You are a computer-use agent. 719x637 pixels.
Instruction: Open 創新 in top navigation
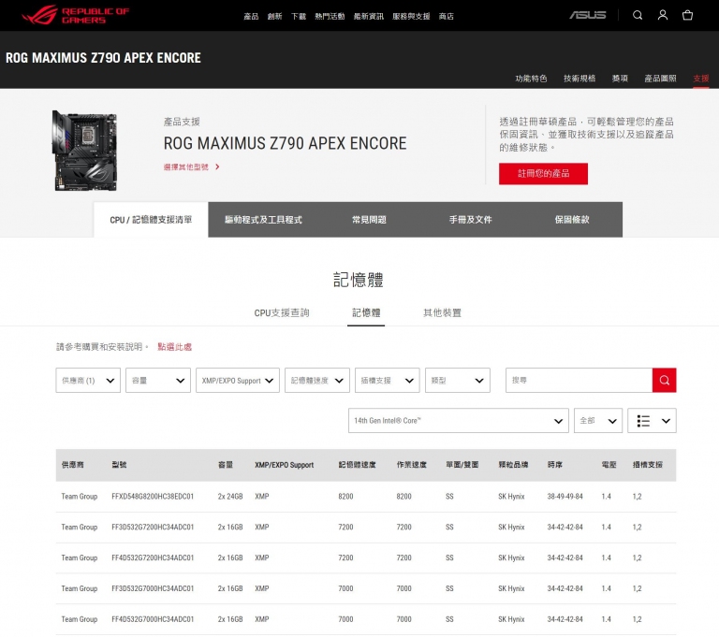point(274,17)
